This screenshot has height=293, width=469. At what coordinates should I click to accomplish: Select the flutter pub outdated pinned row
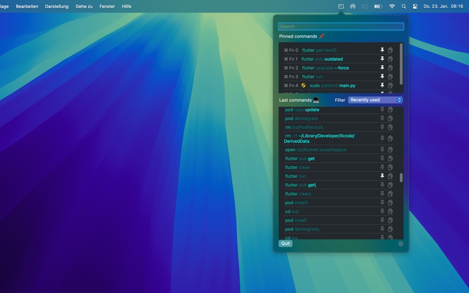[x=338, y=59]
